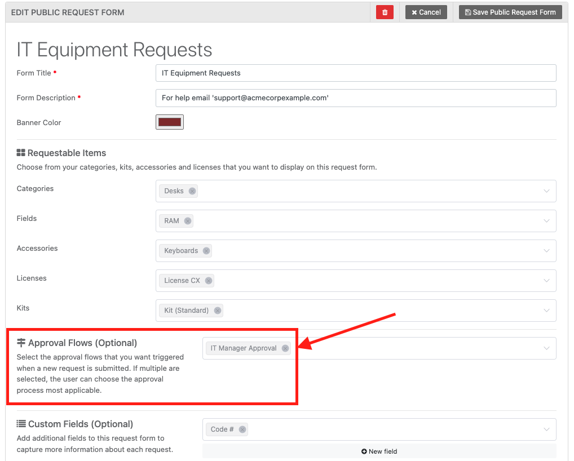574x461 pixels.
Task: Expand the Categories dropdown
Action: pos(545,190)
